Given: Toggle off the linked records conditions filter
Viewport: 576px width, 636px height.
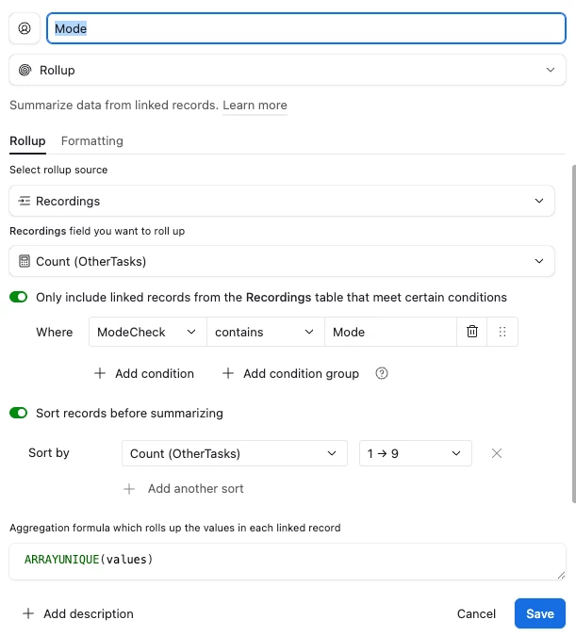Looking at the screenshot, I should 19,297.
